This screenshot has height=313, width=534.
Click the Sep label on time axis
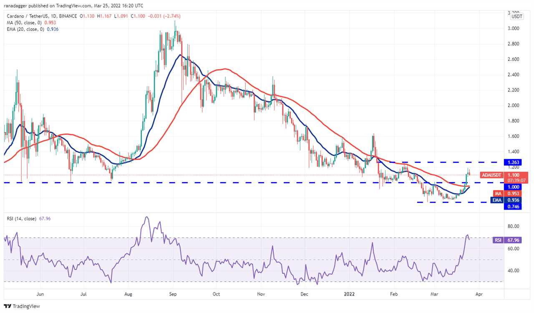point(173,294)
